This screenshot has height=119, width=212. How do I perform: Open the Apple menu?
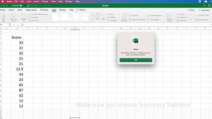3,1
